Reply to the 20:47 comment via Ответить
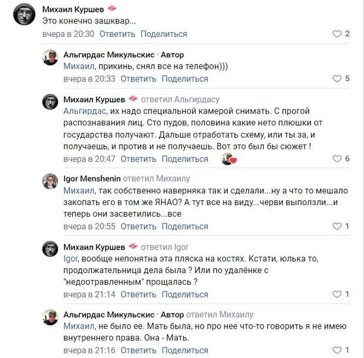The image size is (364, 358). [x=139, y=159]
